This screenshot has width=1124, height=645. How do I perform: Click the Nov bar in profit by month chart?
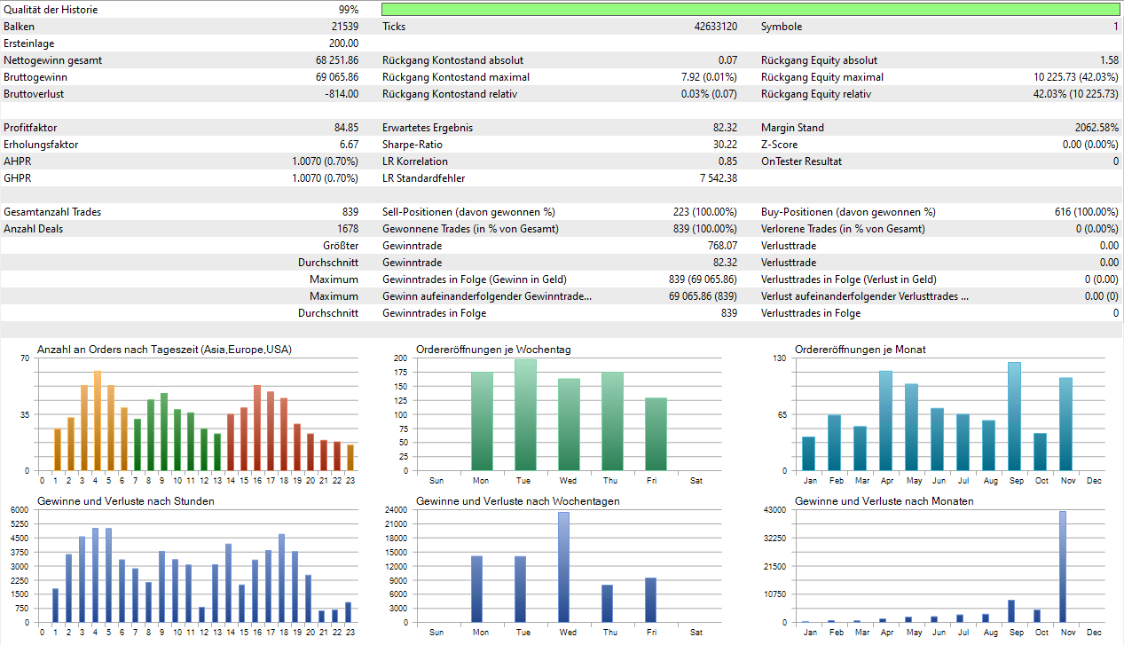1063,567
